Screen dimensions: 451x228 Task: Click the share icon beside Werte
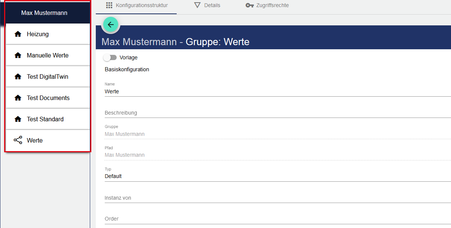pos(18,140)
